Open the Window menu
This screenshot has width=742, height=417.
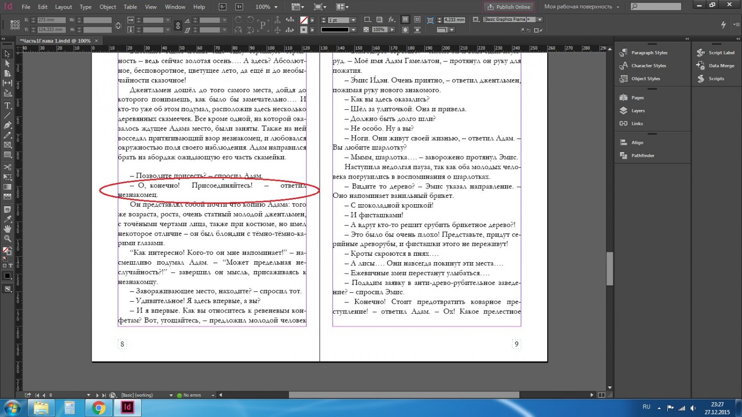175,7
